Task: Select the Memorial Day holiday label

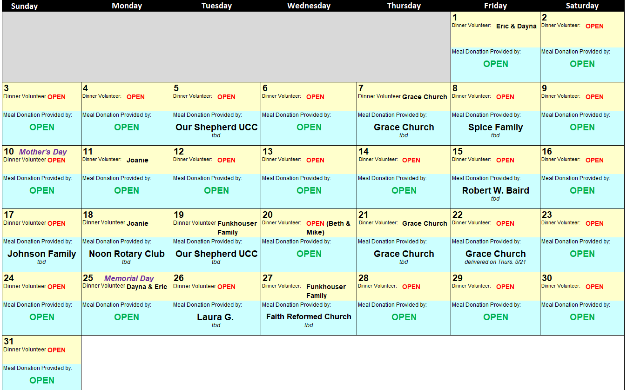Action: tap(129, 278)
